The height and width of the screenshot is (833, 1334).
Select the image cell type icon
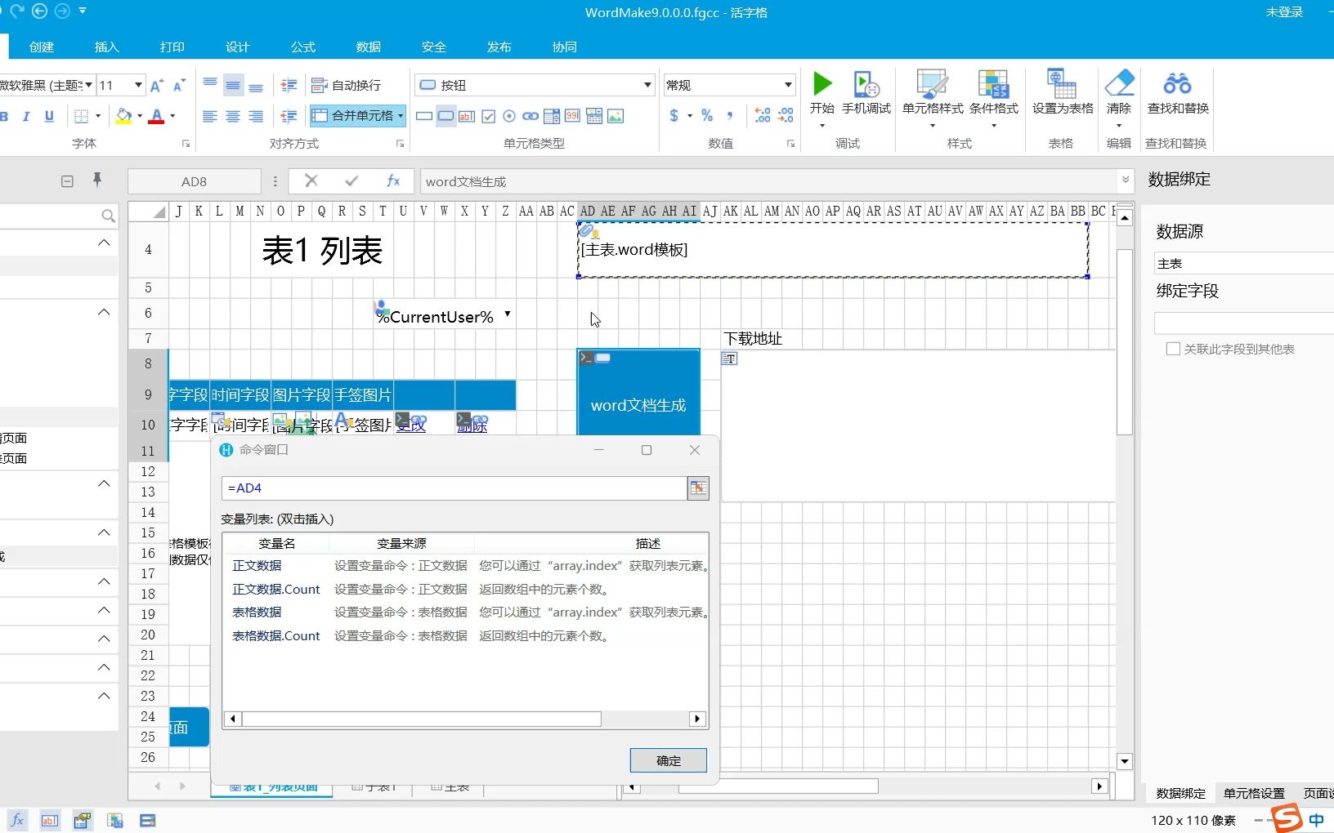tap(616, 116)
